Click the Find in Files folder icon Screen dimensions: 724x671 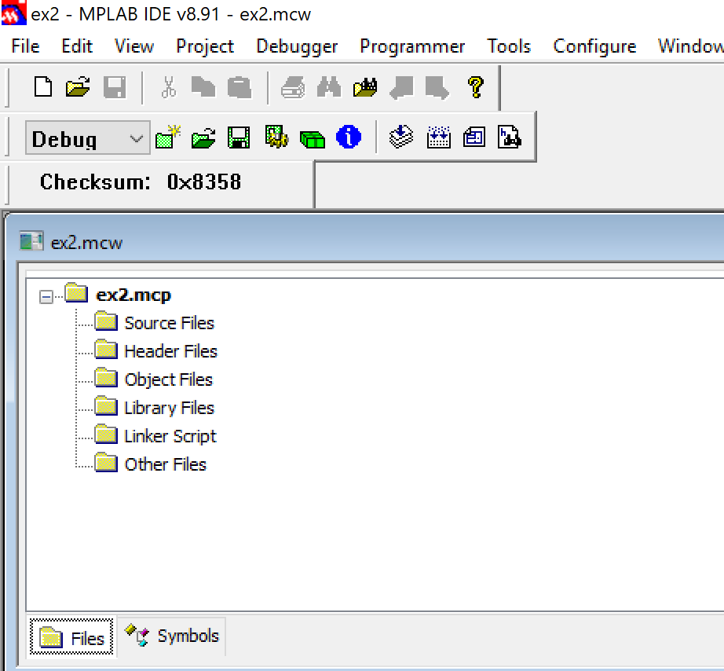[365, 87]
